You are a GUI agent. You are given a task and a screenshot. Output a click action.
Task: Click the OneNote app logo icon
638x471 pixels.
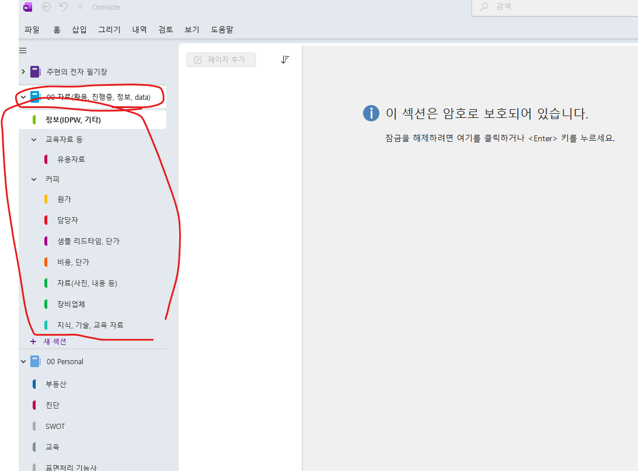(x=27, y=8)
